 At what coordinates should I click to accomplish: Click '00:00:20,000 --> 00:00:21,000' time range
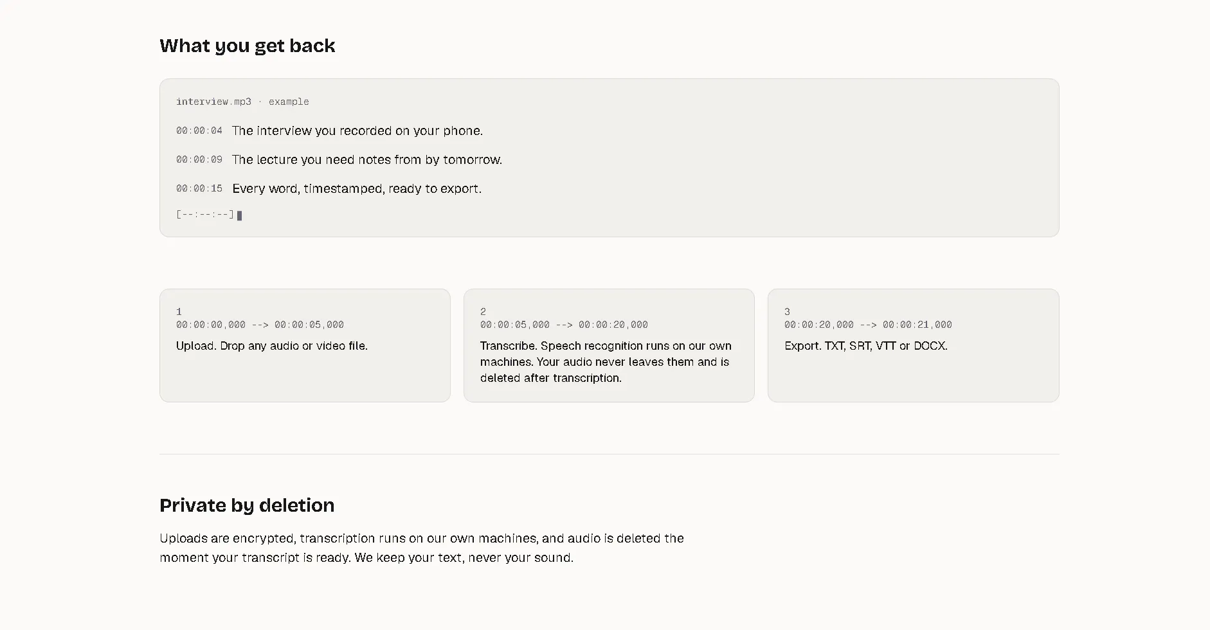pyautogui.click(x=868, y=325)
